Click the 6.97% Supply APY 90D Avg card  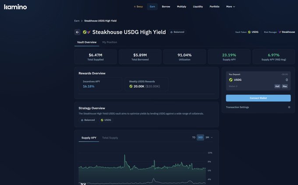click(x=273, y=57)
